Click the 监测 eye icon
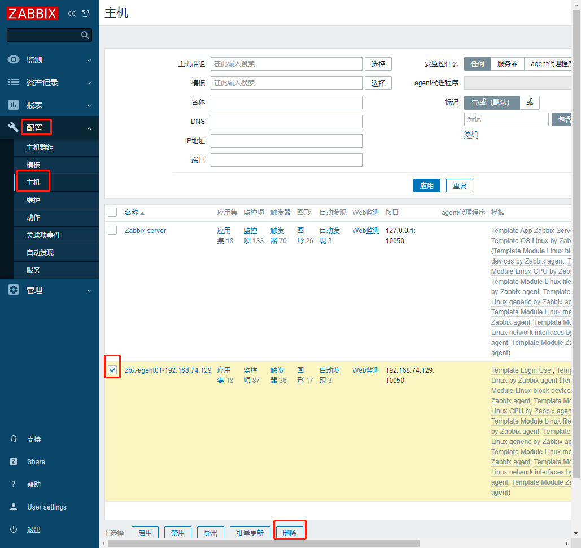Image resolution: width=581 pixels, height=548 pixels. pyautogui.click(x=14, y=60)
